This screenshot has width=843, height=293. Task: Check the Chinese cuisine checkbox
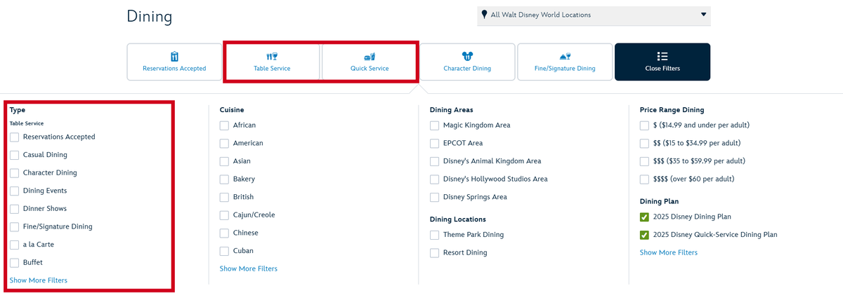225,233
